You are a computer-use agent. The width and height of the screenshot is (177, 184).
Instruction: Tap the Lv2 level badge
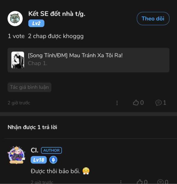36,23
